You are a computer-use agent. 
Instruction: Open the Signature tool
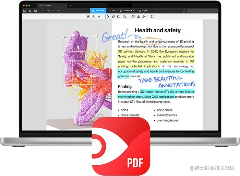pos(144,16)
